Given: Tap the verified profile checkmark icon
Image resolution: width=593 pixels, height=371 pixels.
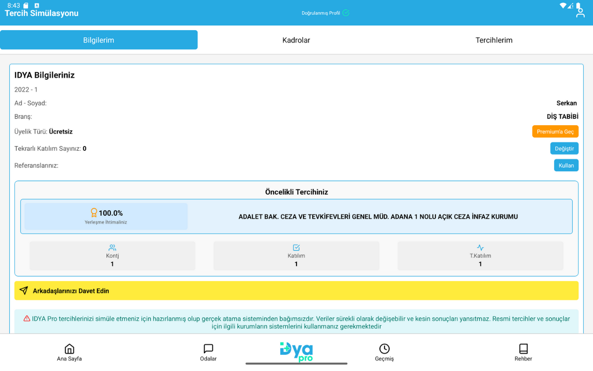Looking at the screenshot, I should [346, 13].
